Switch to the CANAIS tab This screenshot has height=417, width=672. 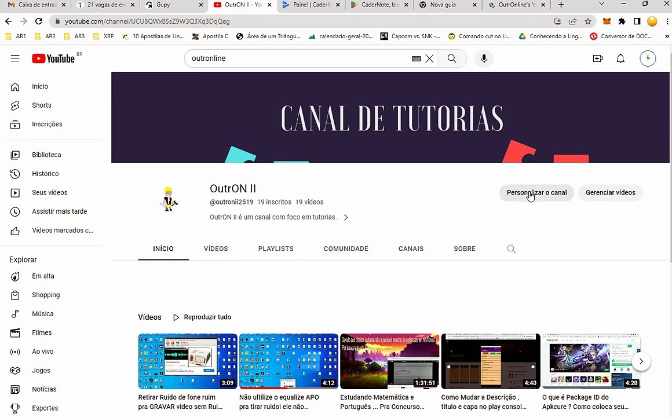[411, 248]
